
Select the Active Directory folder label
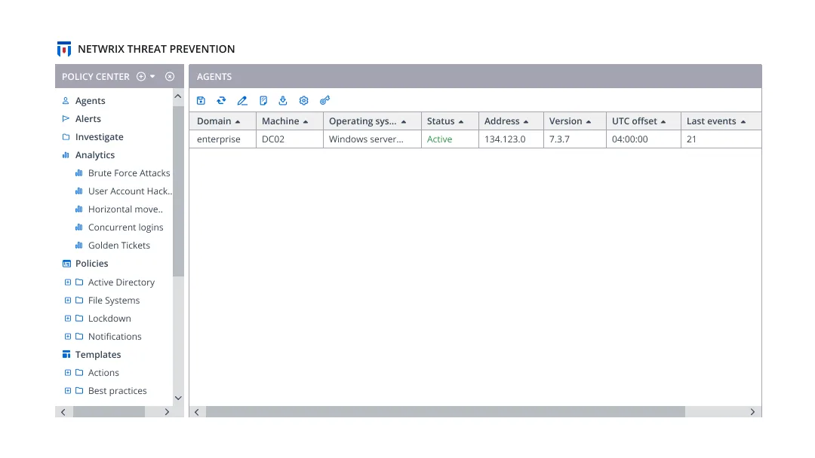pyautogui.click(x=121, y=282)
